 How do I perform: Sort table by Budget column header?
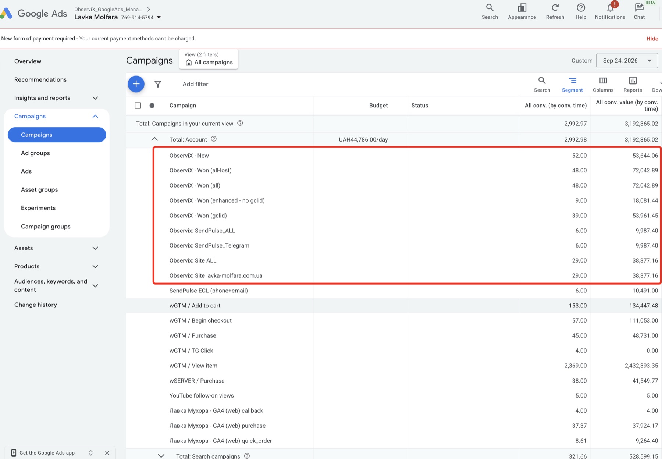point(378,106)
